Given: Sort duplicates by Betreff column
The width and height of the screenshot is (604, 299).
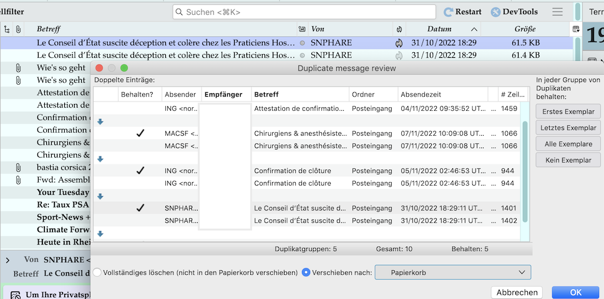Looking at the screenshot, I should [x=301, y=94].
